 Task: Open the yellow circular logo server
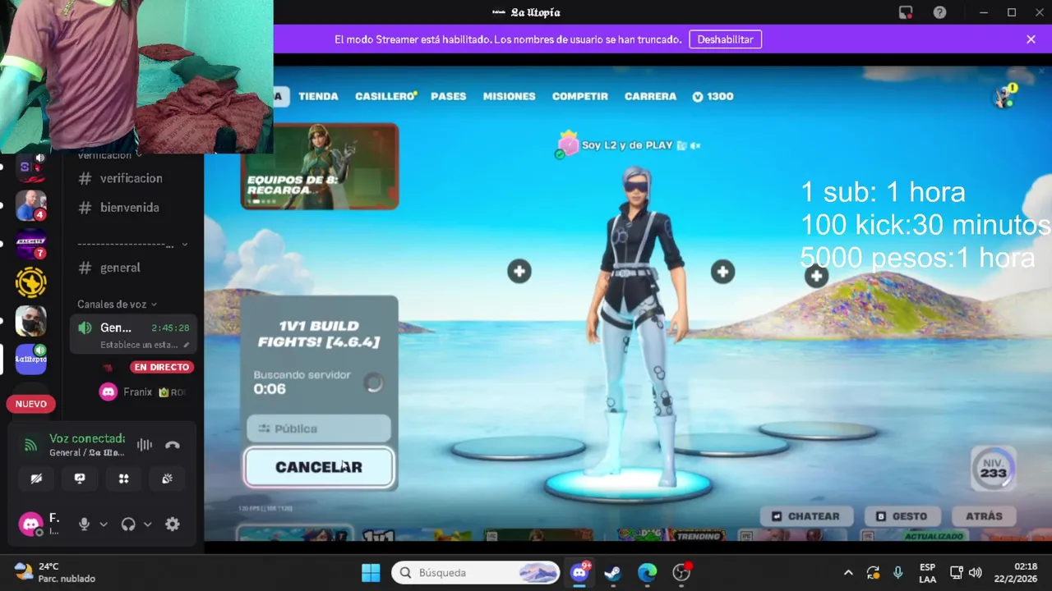pyautogui.click(x=31, y=282)
